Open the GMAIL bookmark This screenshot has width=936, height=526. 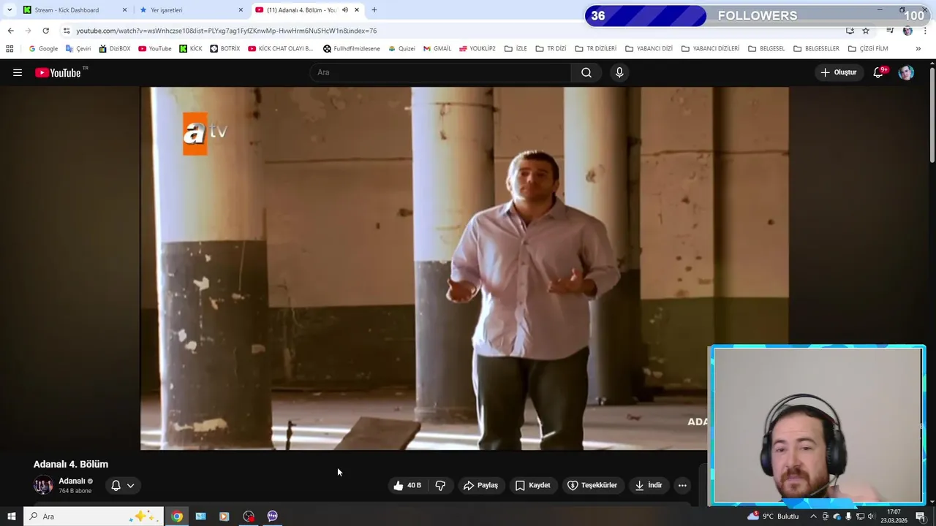[x=437, y=49]
